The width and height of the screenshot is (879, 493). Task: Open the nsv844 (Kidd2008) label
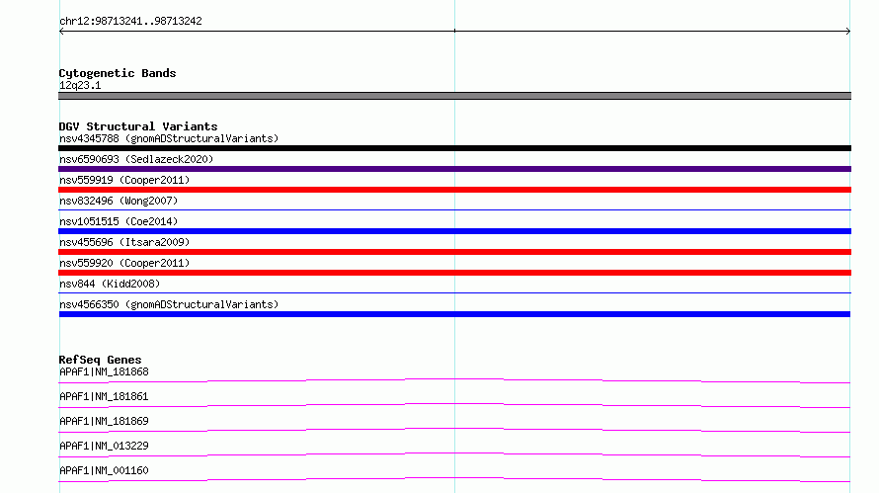click(x=110, y=284)
